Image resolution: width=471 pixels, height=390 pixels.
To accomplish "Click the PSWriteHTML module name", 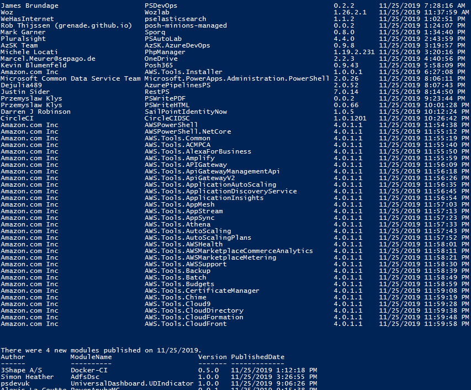I will pos(167,105).
